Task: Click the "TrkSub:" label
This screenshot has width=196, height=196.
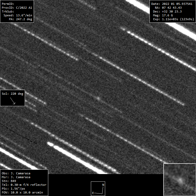Action: [x=8, y=12]
